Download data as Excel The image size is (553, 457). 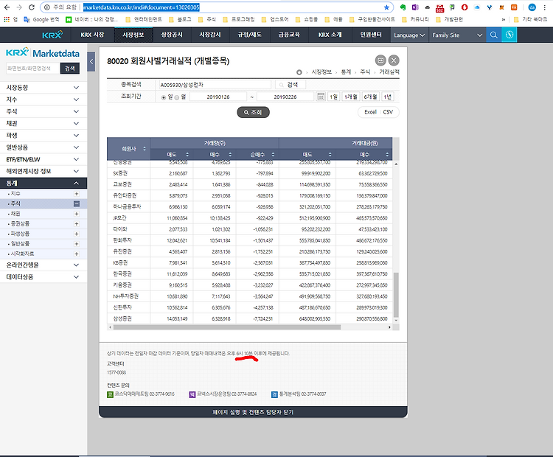coord(370,112)
